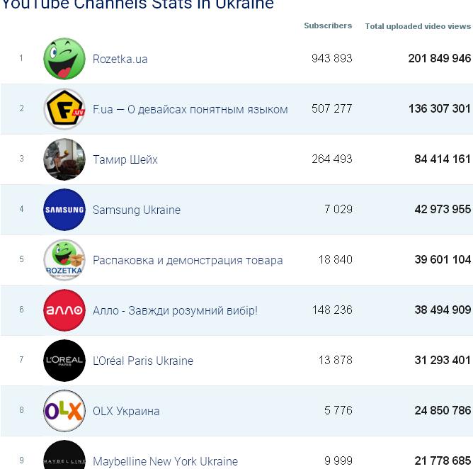Open the OLX channel logo icon
Screen dimensions: 473x469
[64, 411]
